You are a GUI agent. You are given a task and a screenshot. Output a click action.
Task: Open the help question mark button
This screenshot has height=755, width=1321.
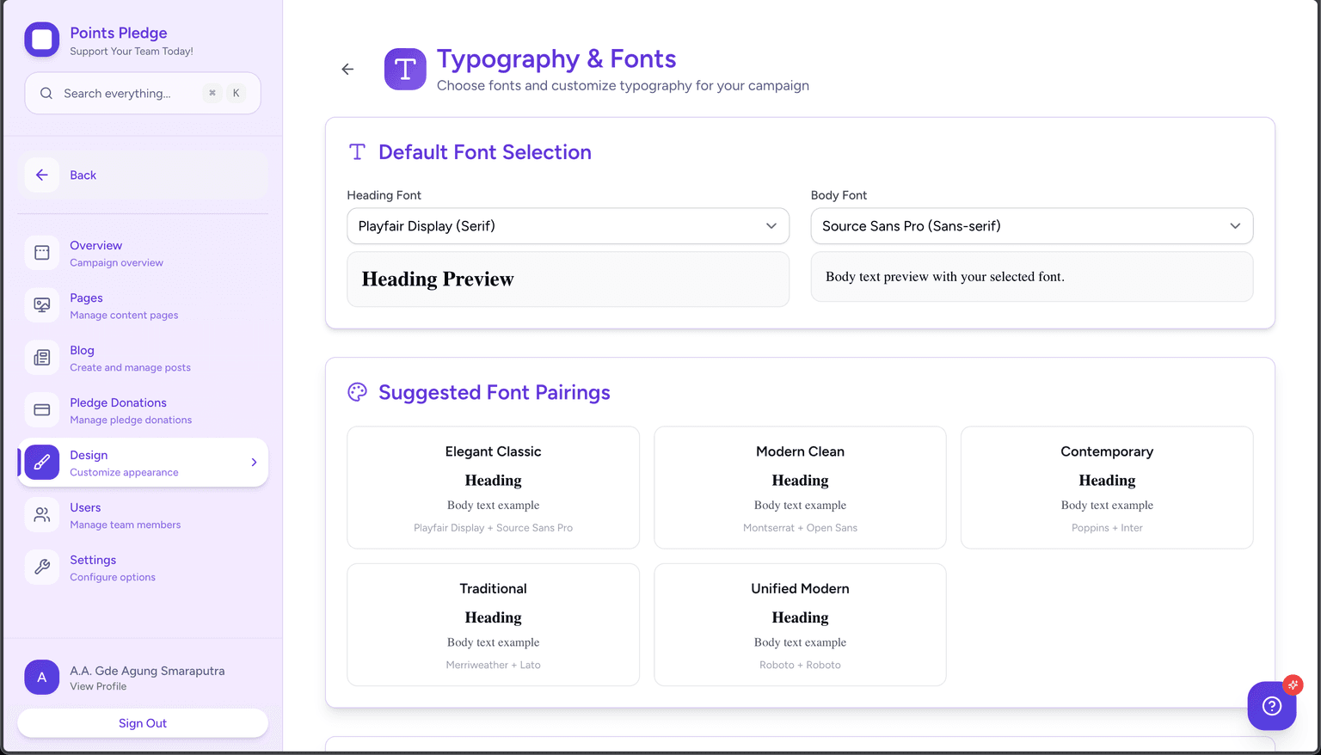(1271, 706)
